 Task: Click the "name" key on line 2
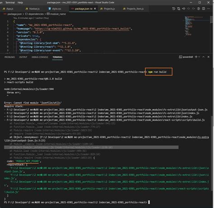pyautogui.click(x=21, y=25)
